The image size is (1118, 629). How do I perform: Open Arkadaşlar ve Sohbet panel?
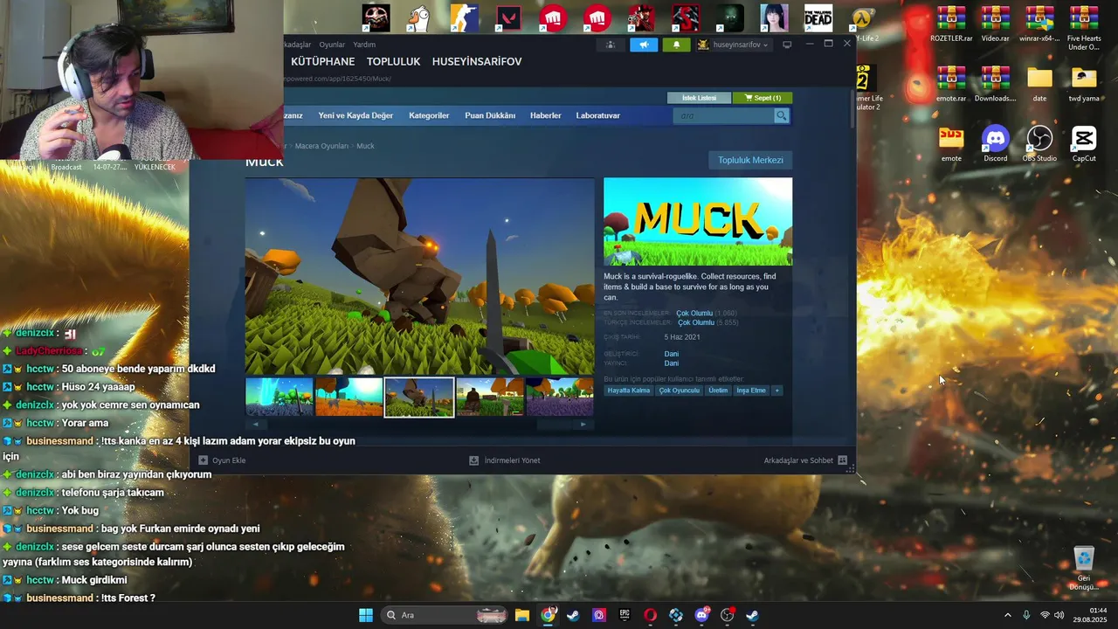805,460
